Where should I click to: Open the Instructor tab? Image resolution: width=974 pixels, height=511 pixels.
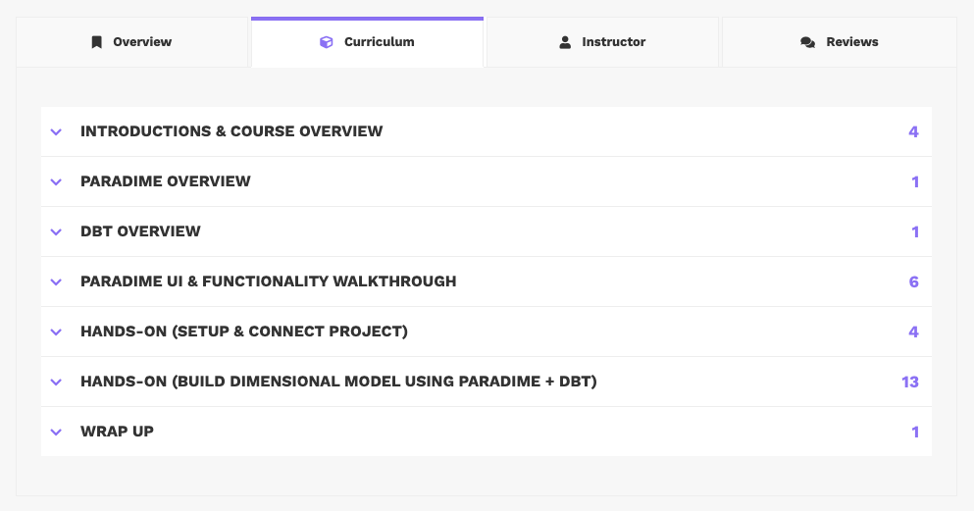pyautogui.click(x=613, y=42)
